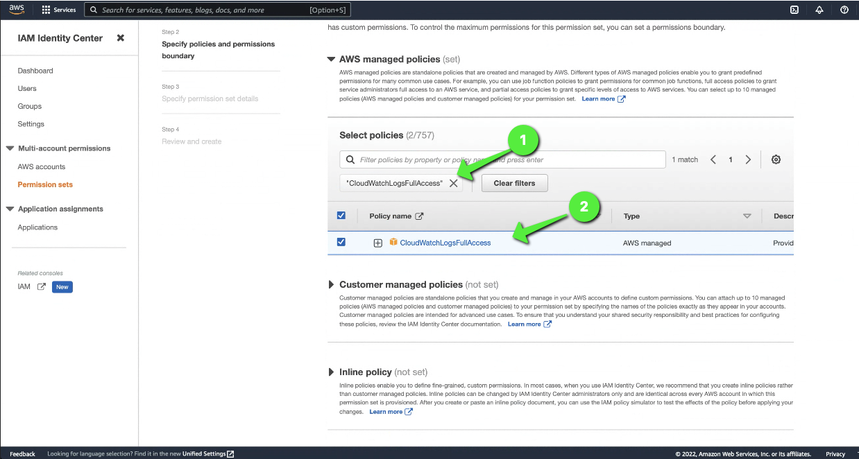
Task: Open the IAM related console link
Action: pyautogui.click(x=24, y=287)
